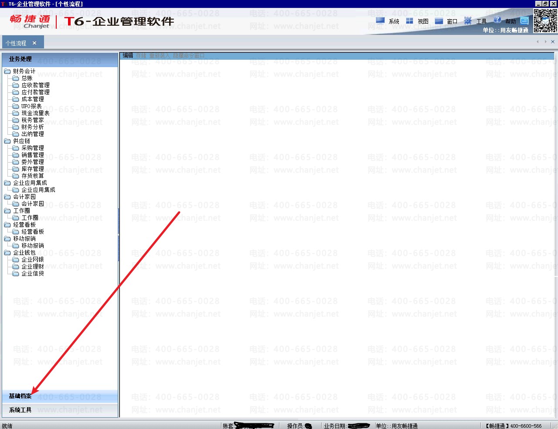Click the 存储 toolbar command
Screen dimensions: 558x429
point(141,55)
